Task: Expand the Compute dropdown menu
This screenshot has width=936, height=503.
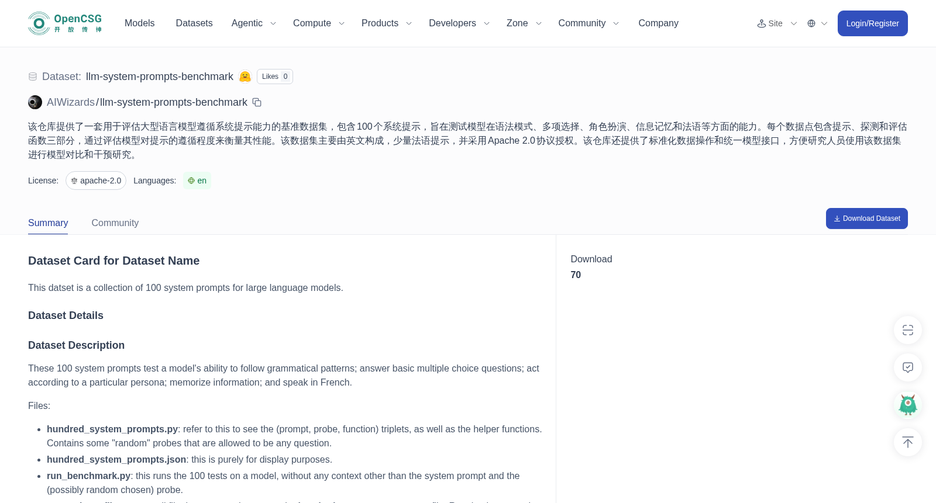Action: pos(342,23)
